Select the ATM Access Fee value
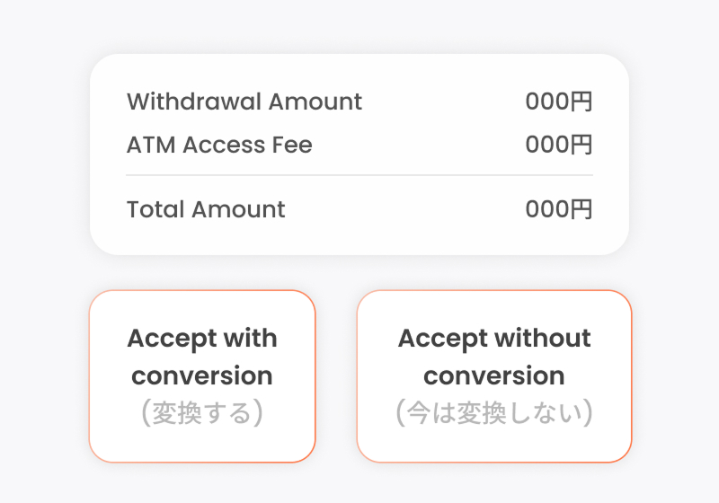The image size is (719, 503). pos(558,145)
